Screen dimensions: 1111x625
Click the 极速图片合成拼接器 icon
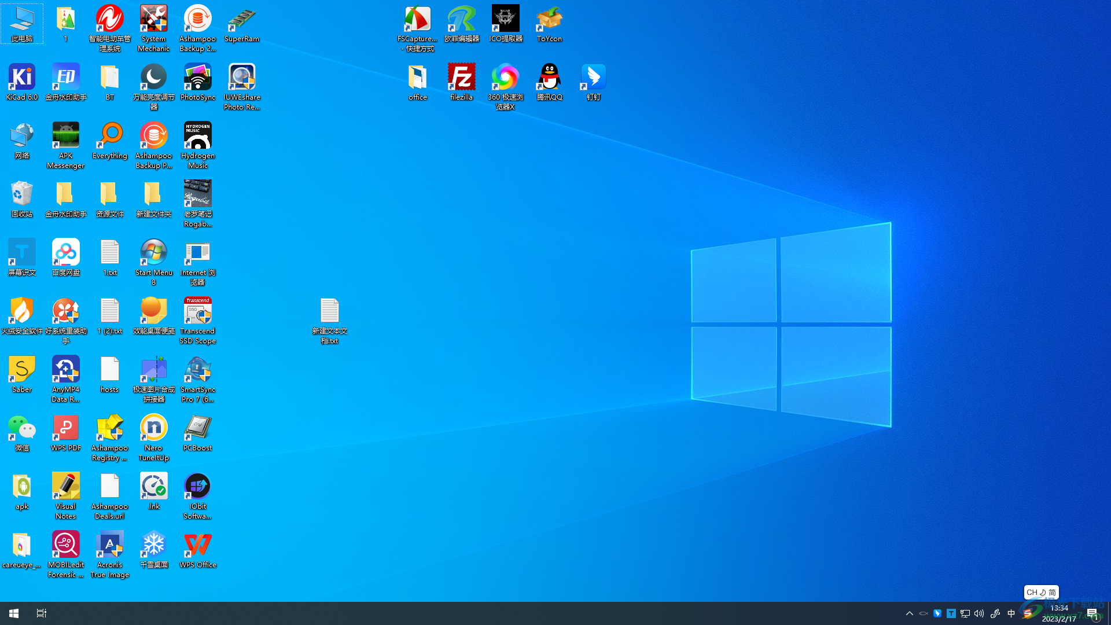(x=154, y=379)
